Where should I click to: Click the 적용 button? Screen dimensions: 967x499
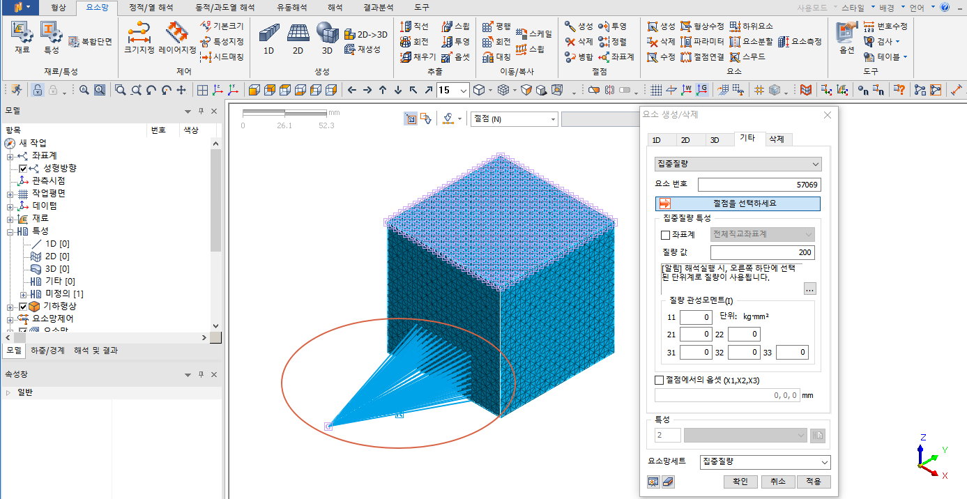[814, 482]
